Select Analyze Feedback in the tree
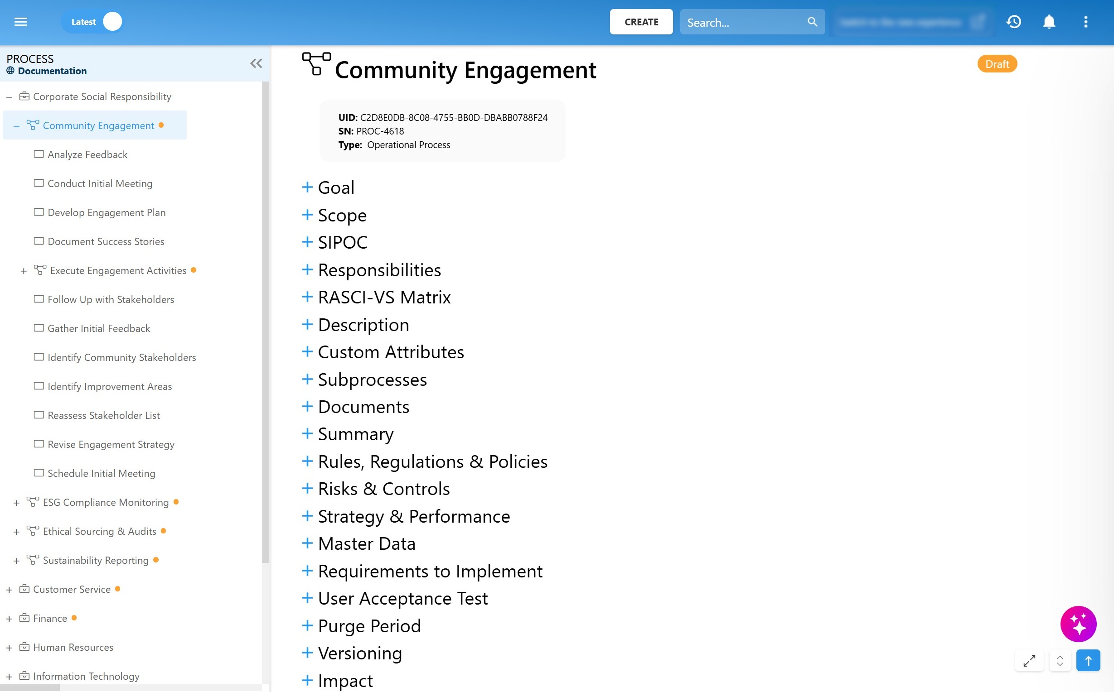This screenshot has height=692, width=1114. [87, 155]
